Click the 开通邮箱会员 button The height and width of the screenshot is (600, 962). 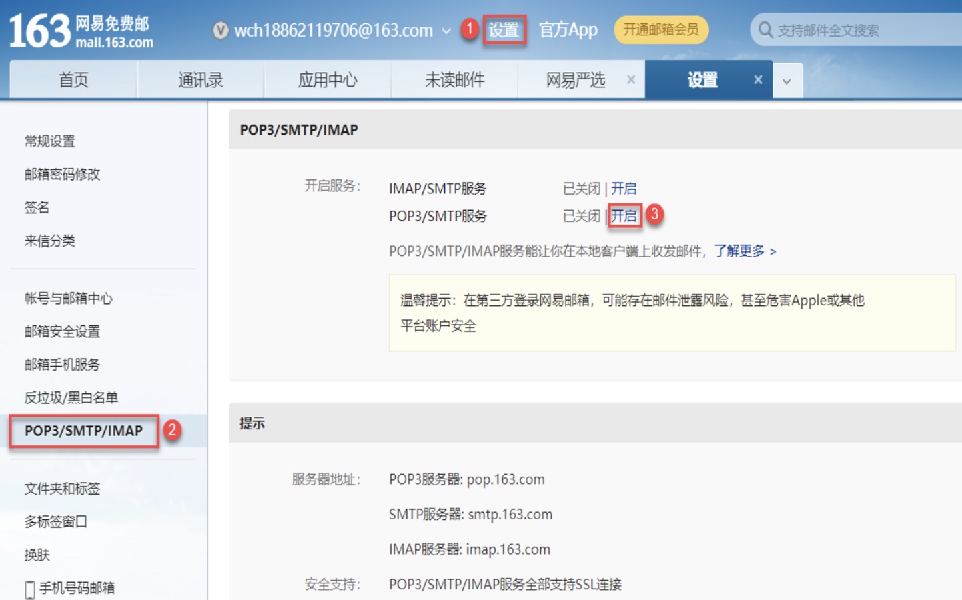pyautogui.click(x=661, y=30)
